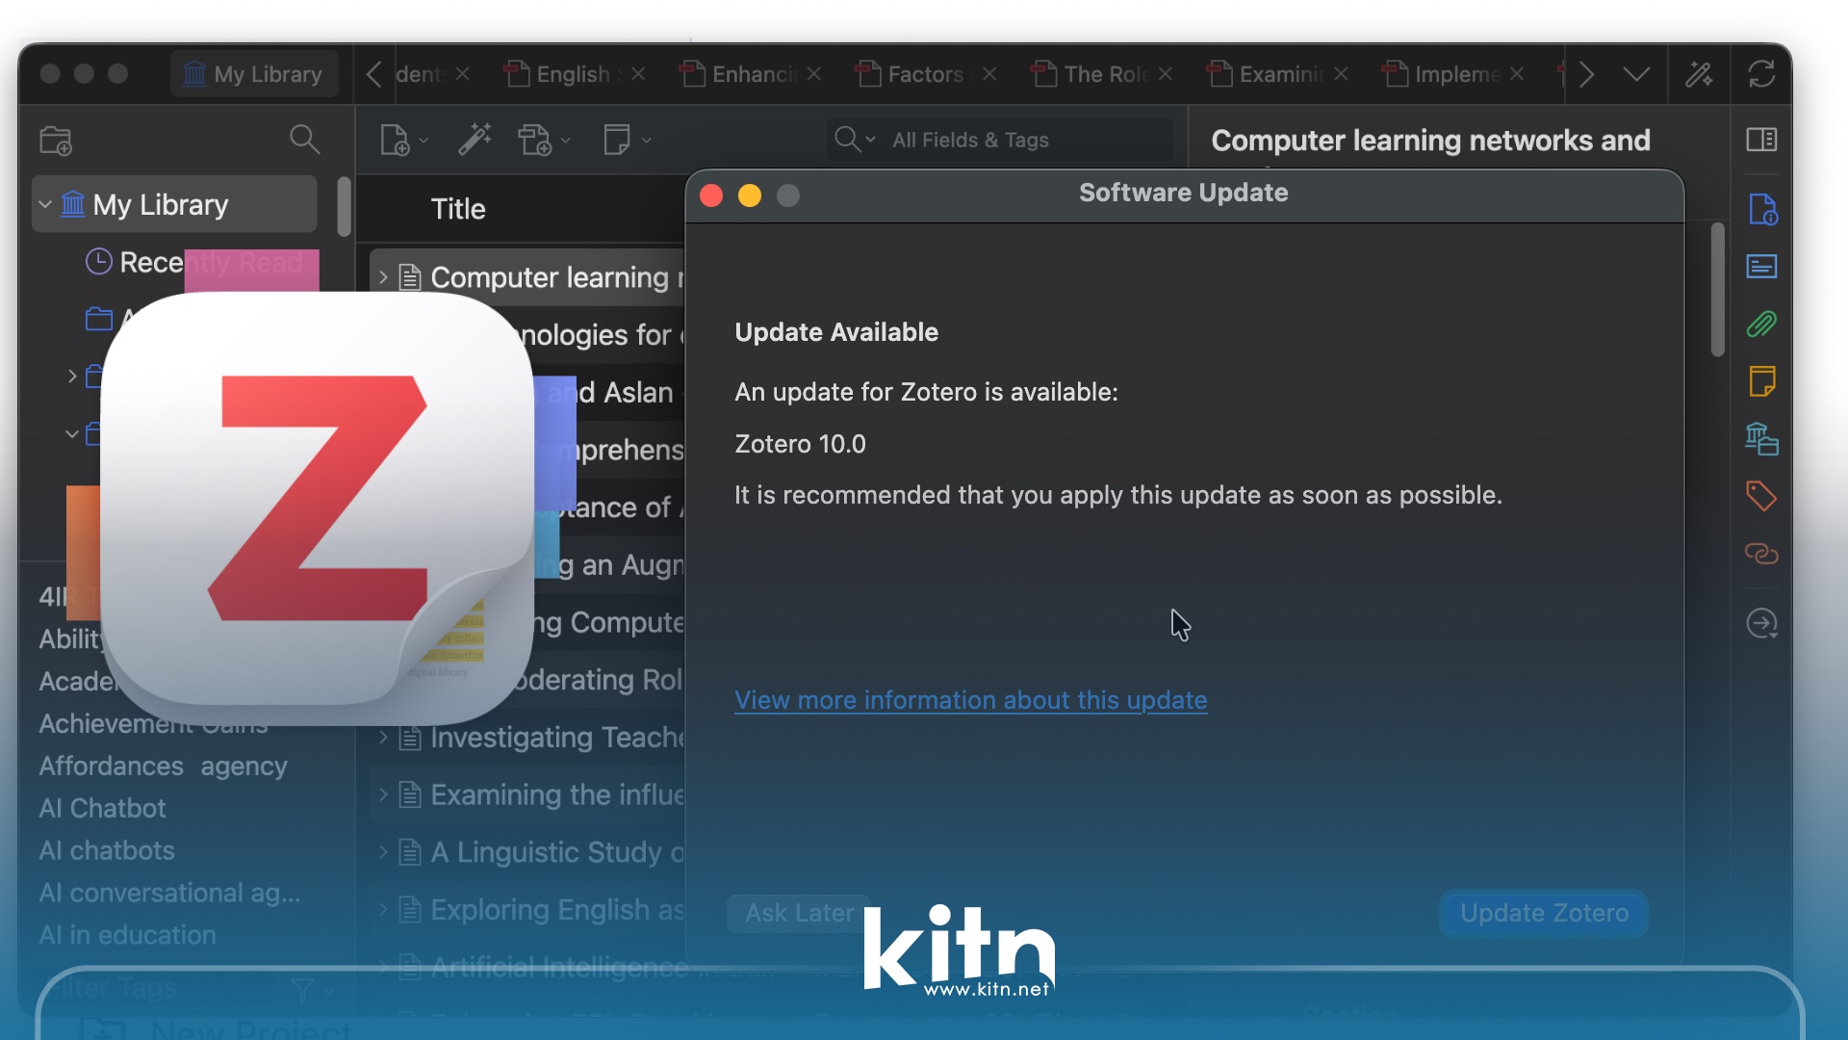Show earlier tabs with the left chevron
The height and width of the screenshot is (1040, 1848).
click(374, 74)
